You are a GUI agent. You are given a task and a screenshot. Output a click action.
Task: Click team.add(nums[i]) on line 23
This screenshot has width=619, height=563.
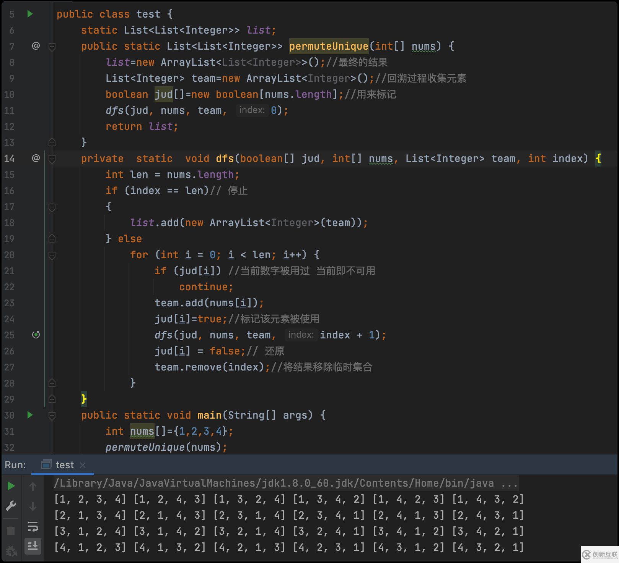click(209, 303)
